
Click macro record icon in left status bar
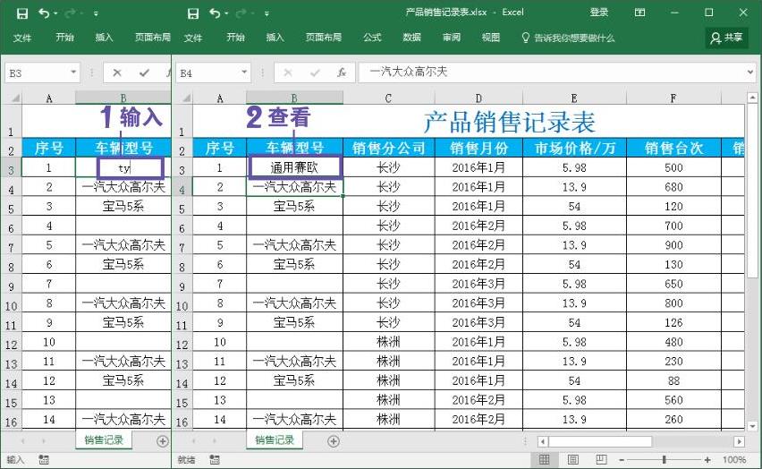[44, 460]
